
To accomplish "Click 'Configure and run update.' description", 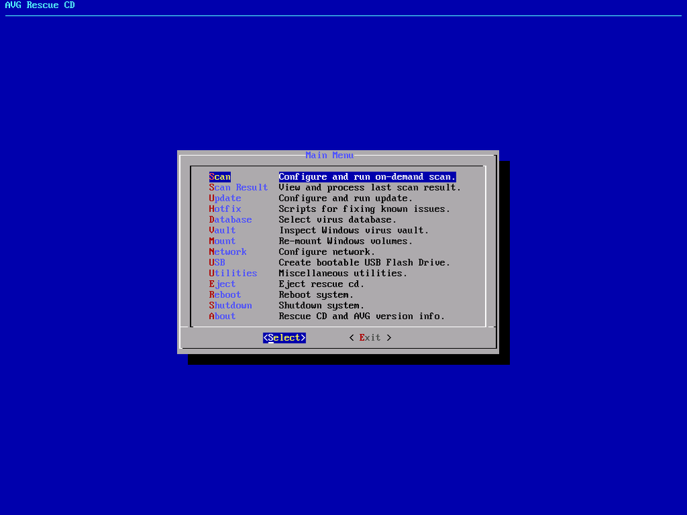I will coord(346,199).
